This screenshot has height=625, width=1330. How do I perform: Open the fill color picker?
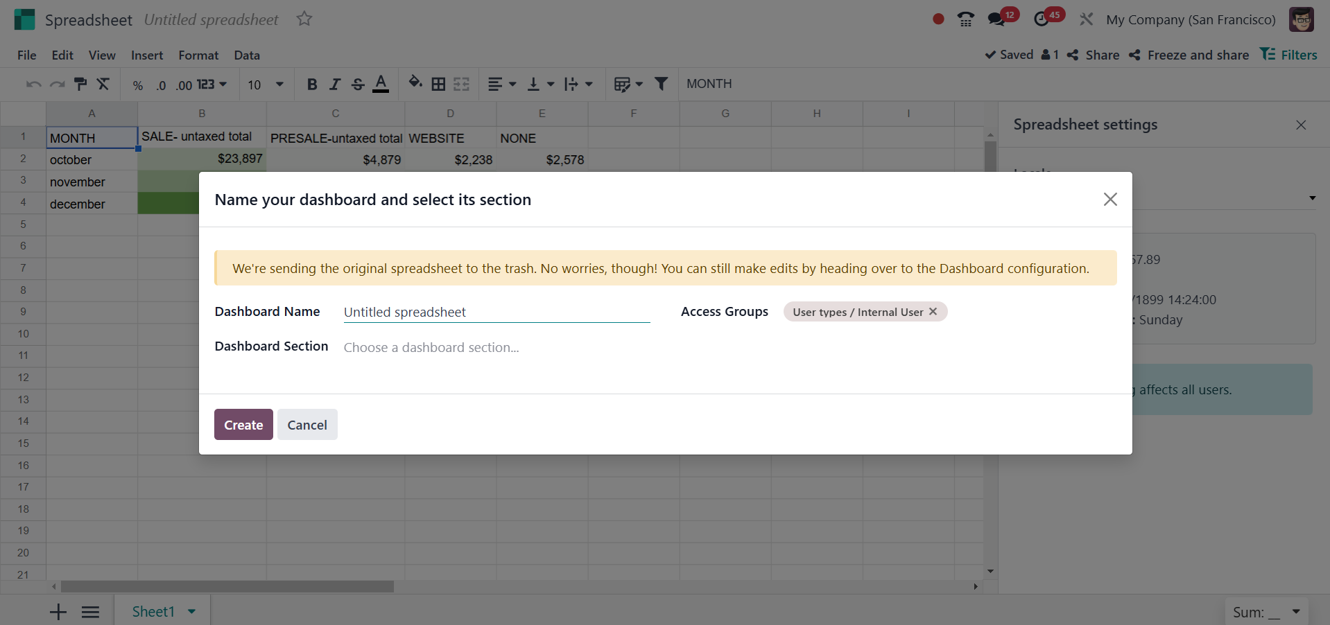pos(415,83)
